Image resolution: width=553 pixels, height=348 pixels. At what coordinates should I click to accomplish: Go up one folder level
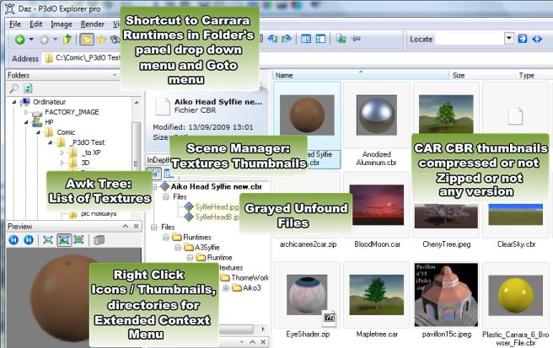click(x=67, y=39)
